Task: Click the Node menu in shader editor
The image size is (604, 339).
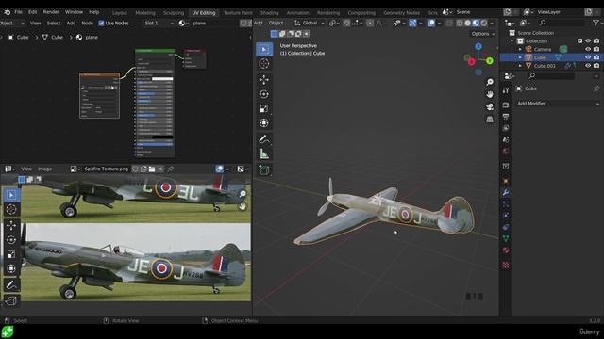Action: point(88,23)
